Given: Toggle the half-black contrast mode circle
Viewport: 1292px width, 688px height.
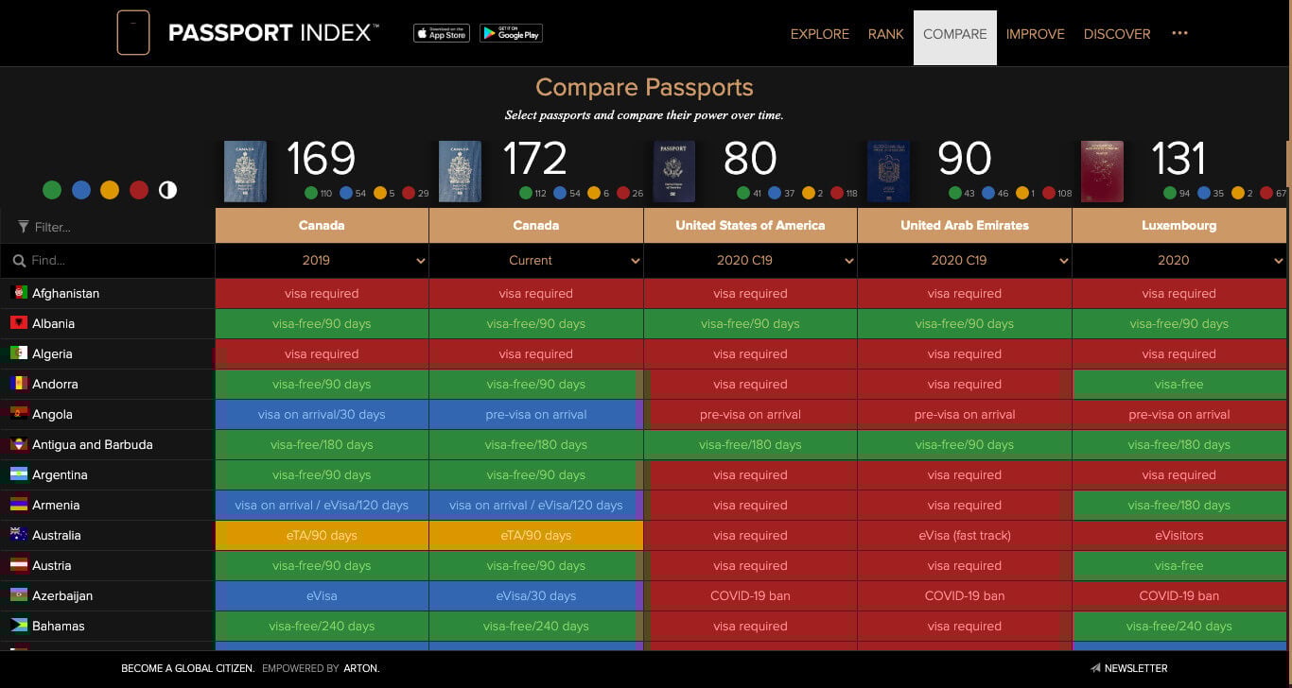Looking at the screenshot, I should coord(167,190).
